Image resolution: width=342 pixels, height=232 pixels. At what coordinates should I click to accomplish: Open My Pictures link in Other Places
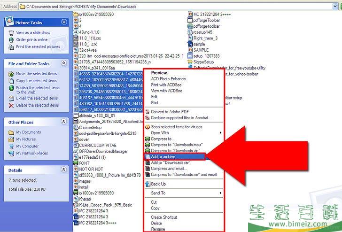coord(26,139)
